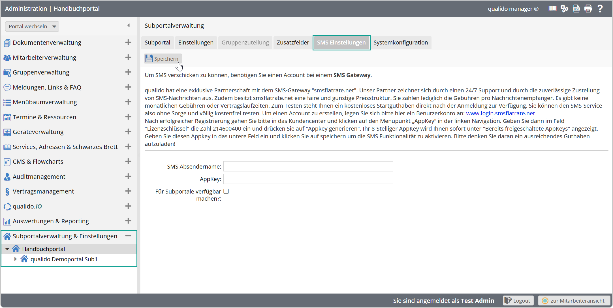The image size is (613, 308).
Task: Click the Auswertungen bar chart icon
Action: (7, 222)
